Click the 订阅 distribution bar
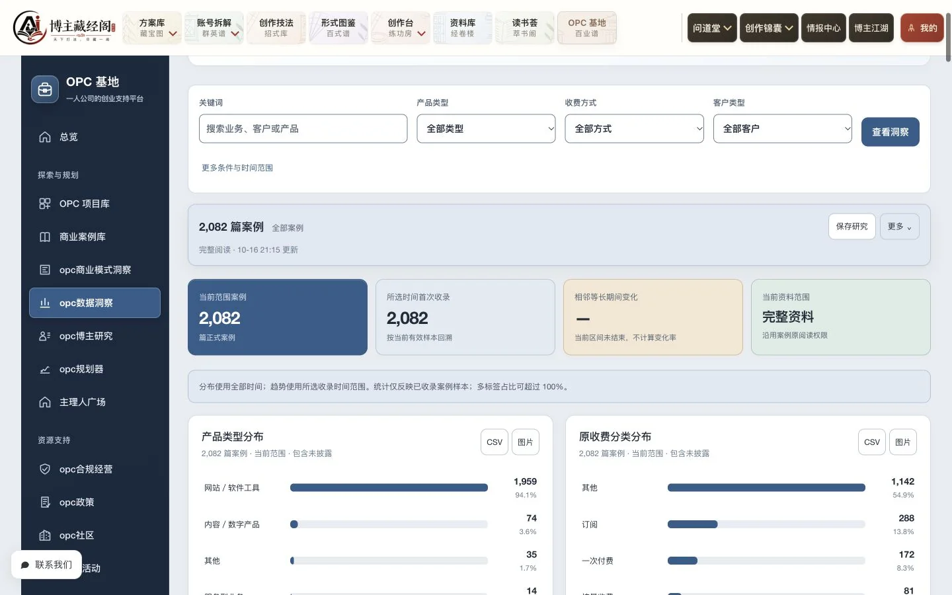 coord(766,524)
